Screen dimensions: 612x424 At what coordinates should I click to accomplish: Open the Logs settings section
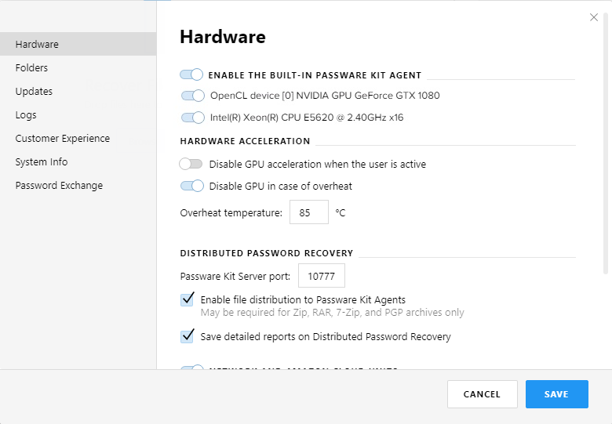78,115
